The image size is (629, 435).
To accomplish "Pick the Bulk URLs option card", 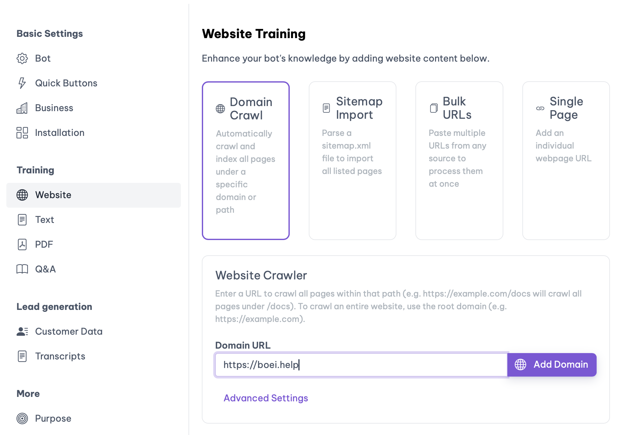I will tap(459, 160).
